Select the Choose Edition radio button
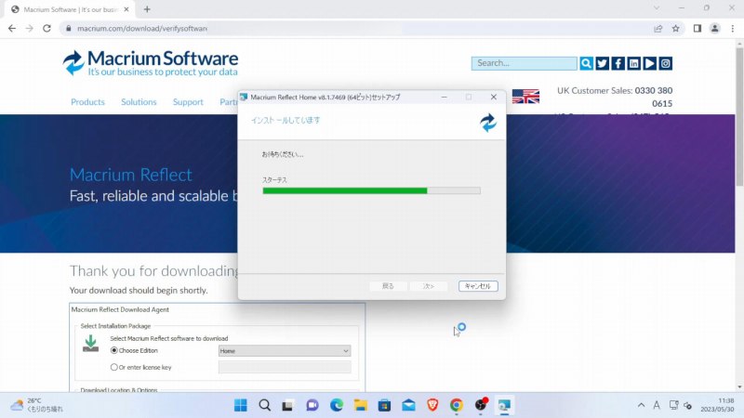Screen dimensions: 744x418 click(x=113, y=351)
